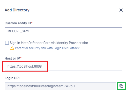Image resolution: width=127 pixels, height=95 pixels.
Task: Close the Add Directory dialog
Action: coord(121,10)
